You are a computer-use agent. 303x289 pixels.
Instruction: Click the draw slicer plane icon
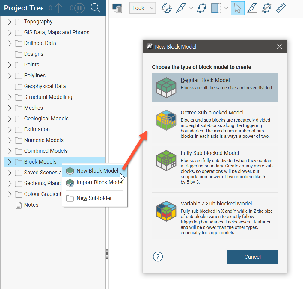tap(181, 8)
